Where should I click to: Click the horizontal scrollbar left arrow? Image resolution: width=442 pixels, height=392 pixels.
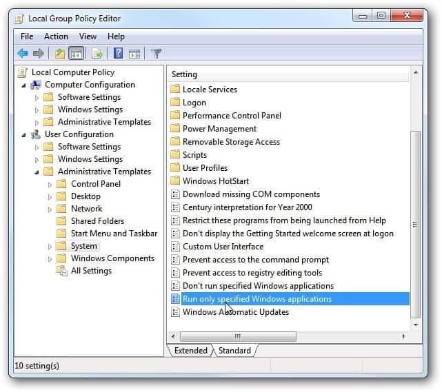click(x=173, y=336)
